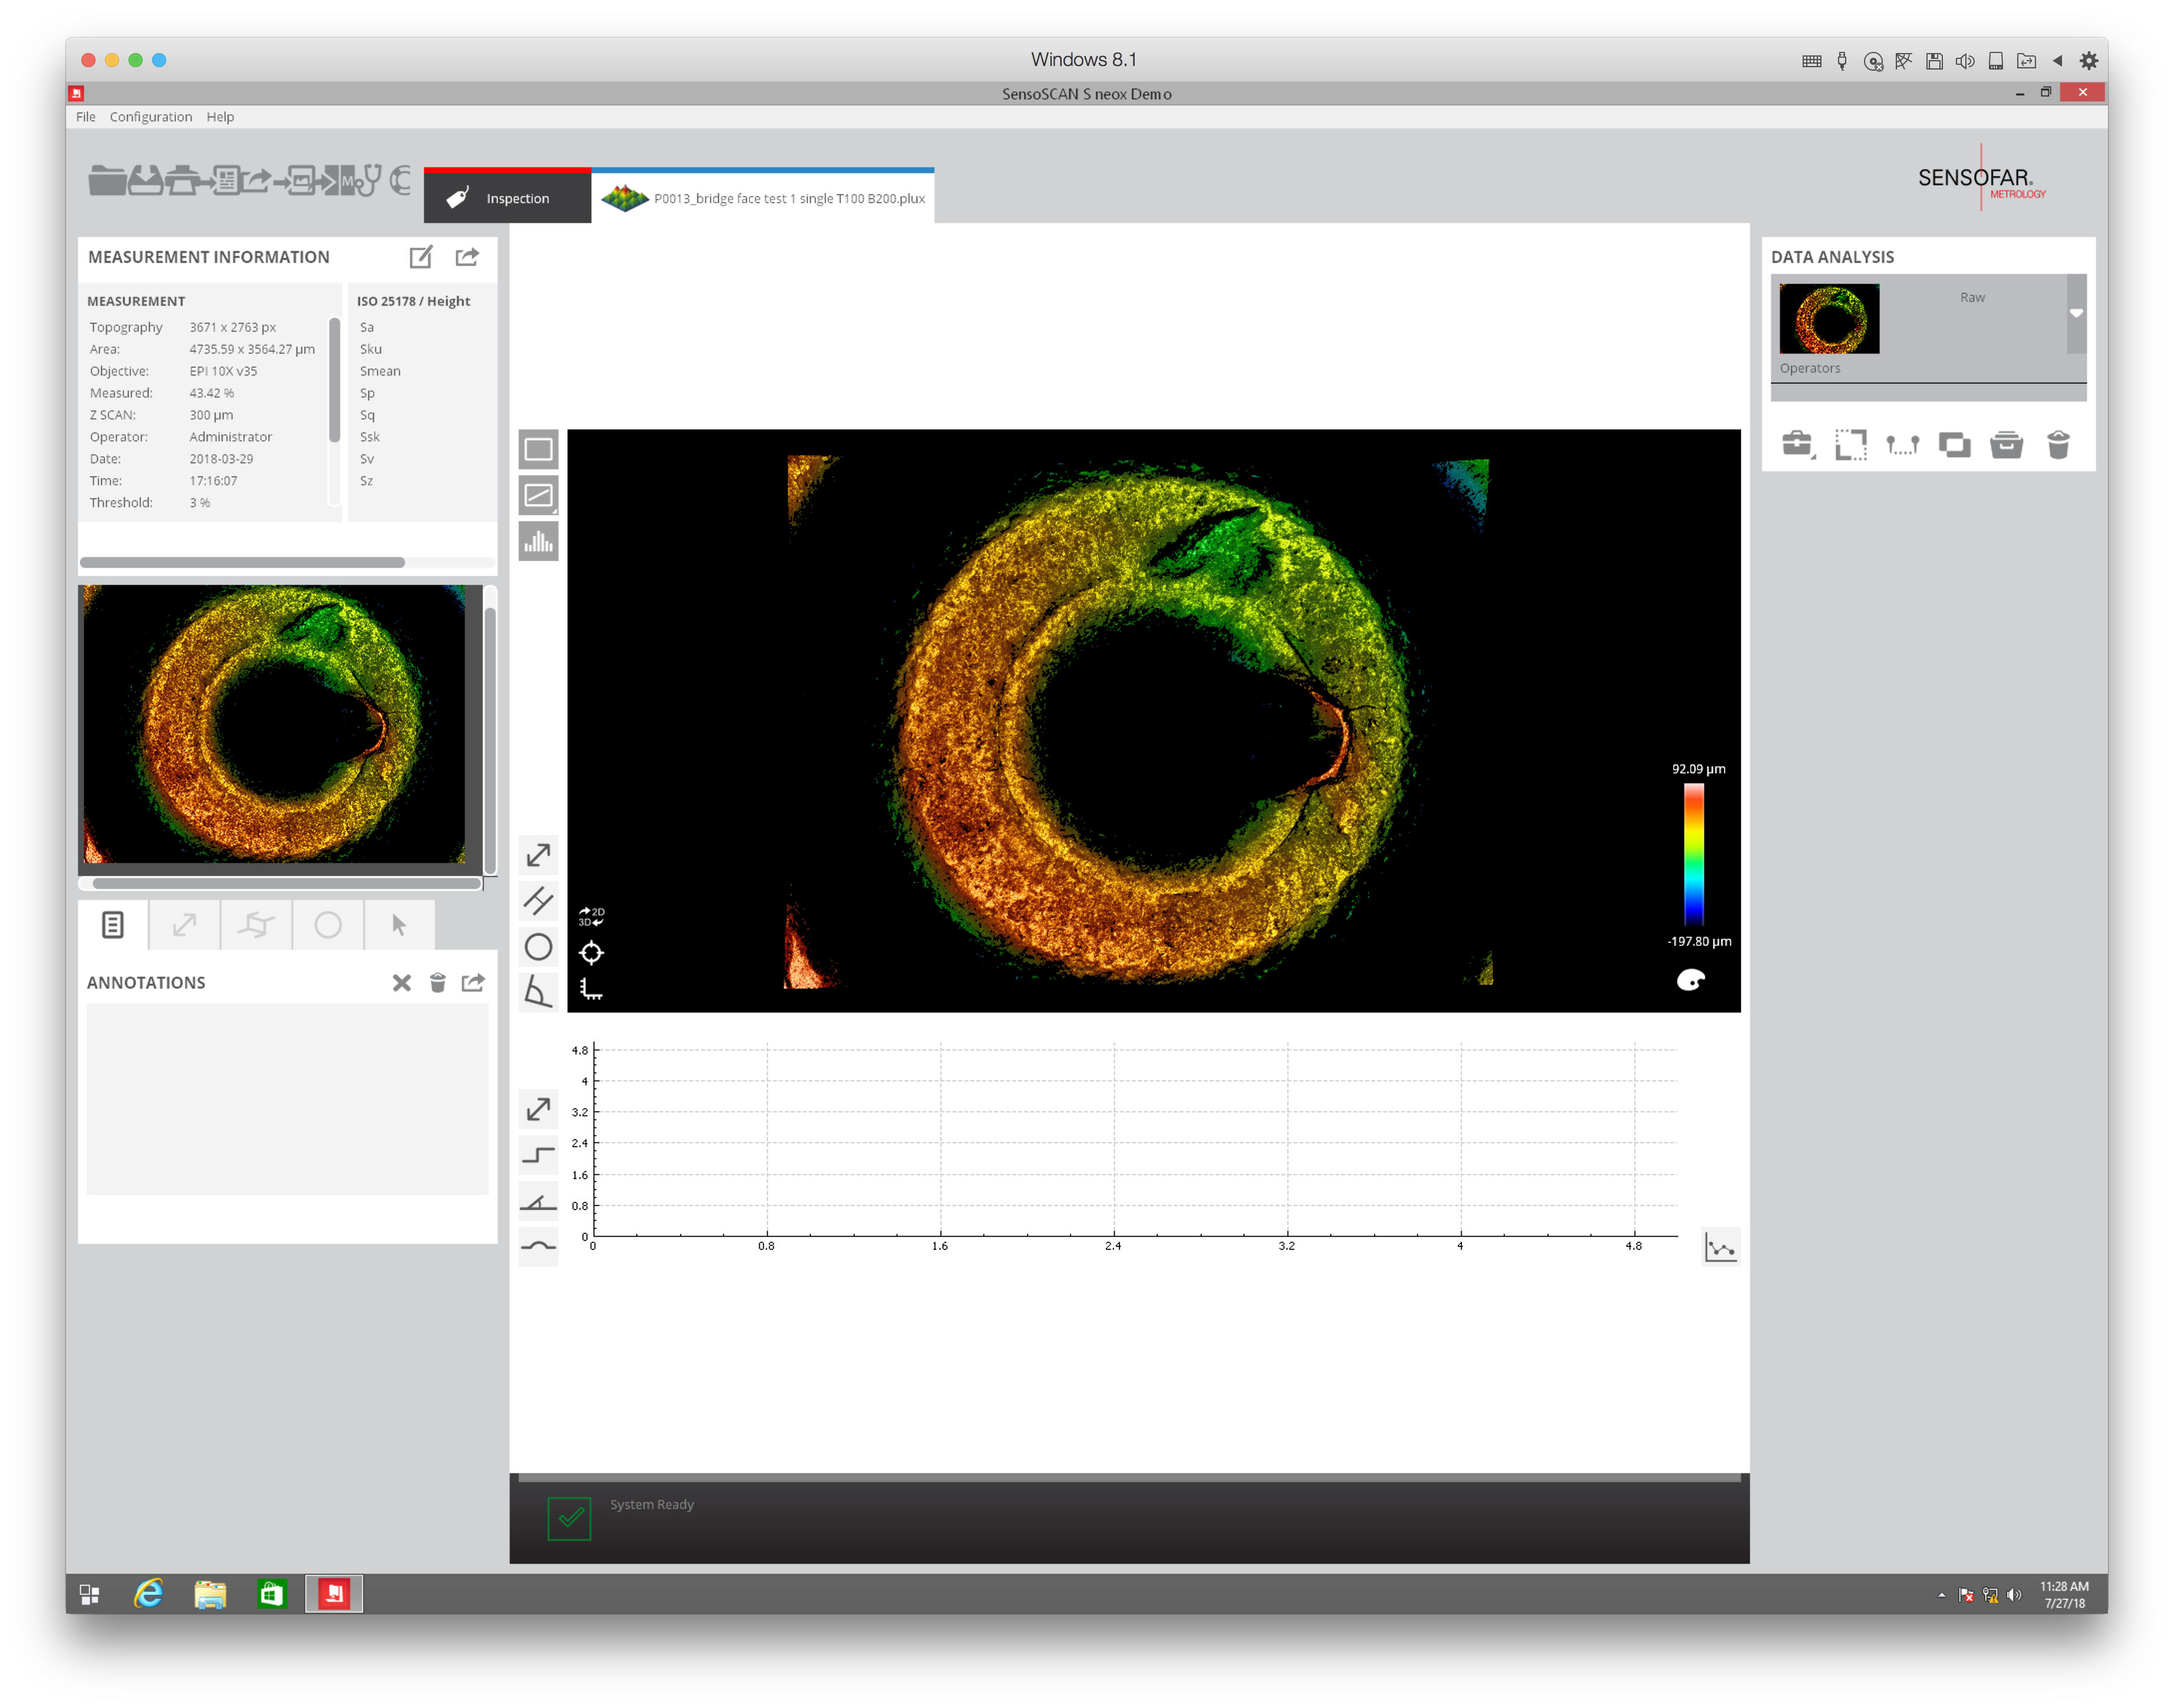Open Windows Store from the taskbar
The height and width of the screenshot is (1708, 2174).
coord(272,1593)
